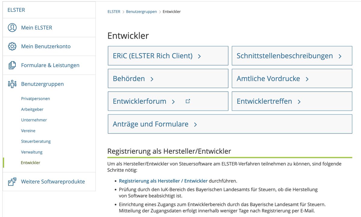Click the paragraph starting 'Um als Hersteller/Entwickler'
The height and width of the screenshot is (217, 361).
point(224,167)
